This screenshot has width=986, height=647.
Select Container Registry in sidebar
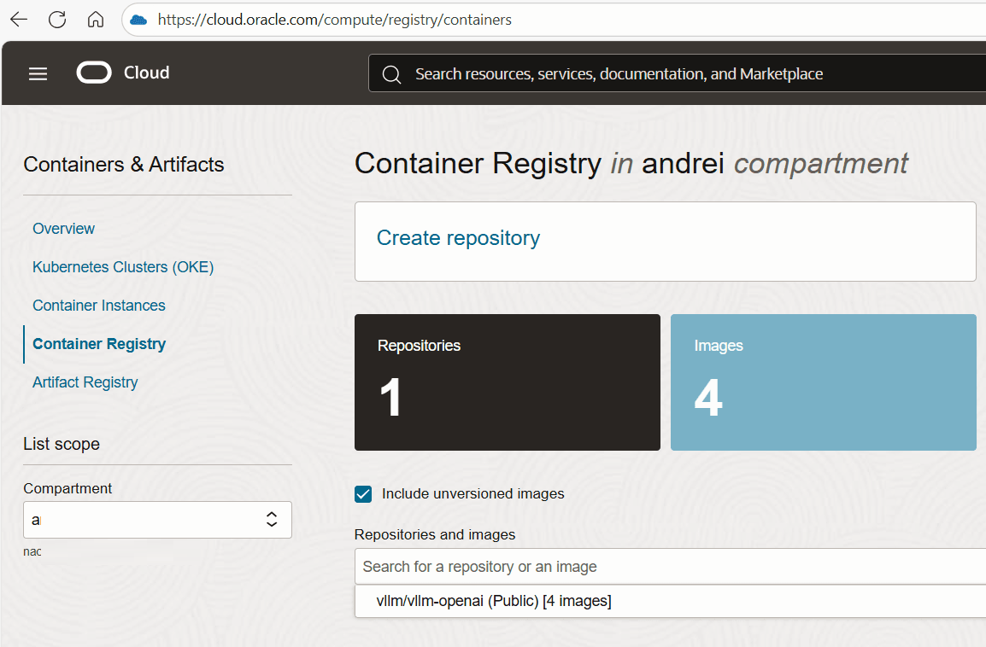99,344
